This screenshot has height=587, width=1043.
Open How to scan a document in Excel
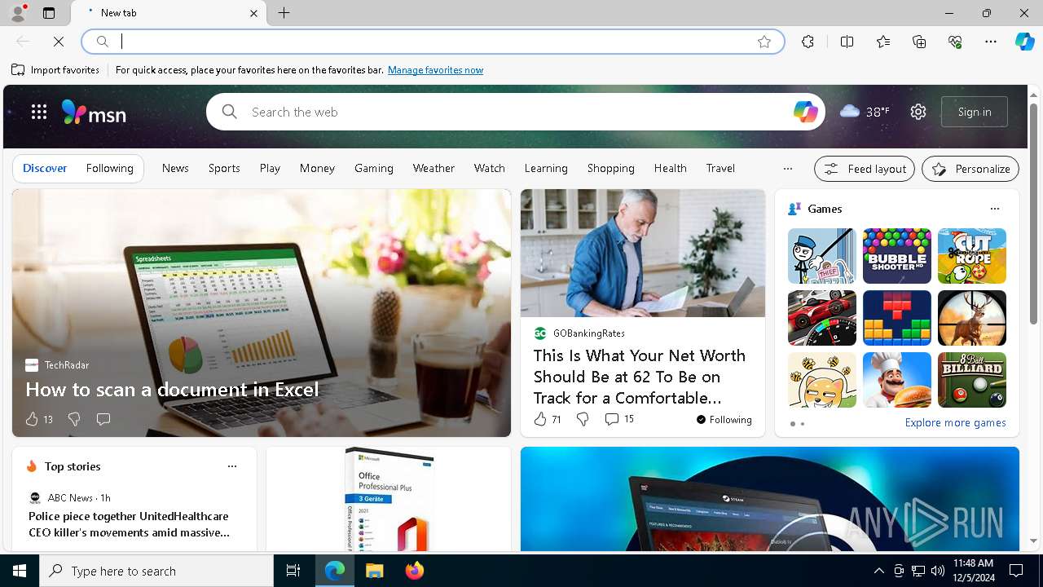coord(172,390)
